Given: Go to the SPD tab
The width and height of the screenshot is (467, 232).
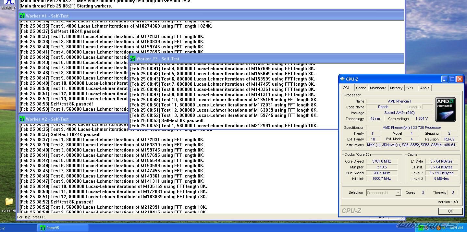Looking at the screenshot, I should pyautogui.click(x=410, y=88).
